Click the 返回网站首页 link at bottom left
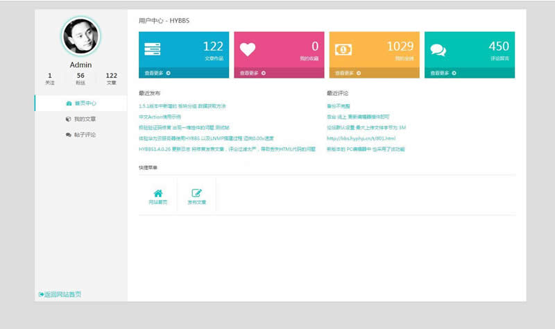This screenshot has width=555, height=329. point(60,294)
